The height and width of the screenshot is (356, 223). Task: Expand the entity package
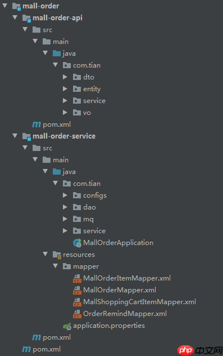pyautogui.click(x=65, y=89)
